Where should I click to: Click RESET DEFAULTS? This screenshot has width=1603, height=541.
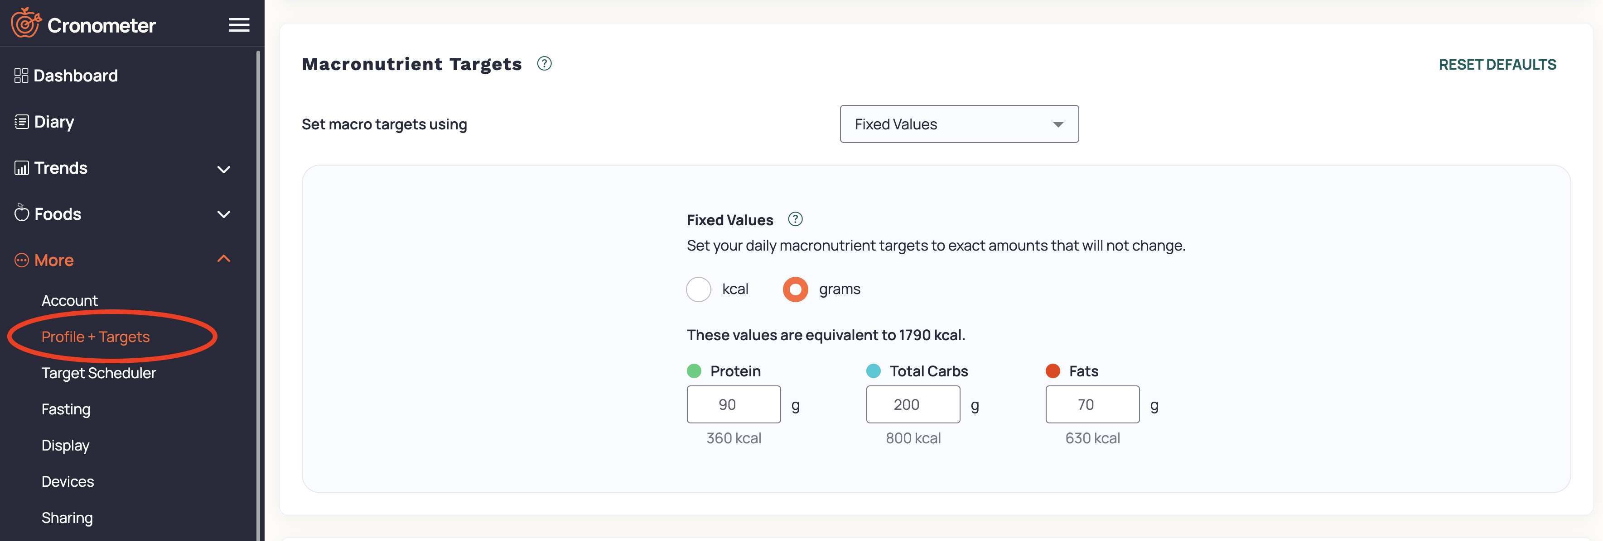[x=1497, y=63]
